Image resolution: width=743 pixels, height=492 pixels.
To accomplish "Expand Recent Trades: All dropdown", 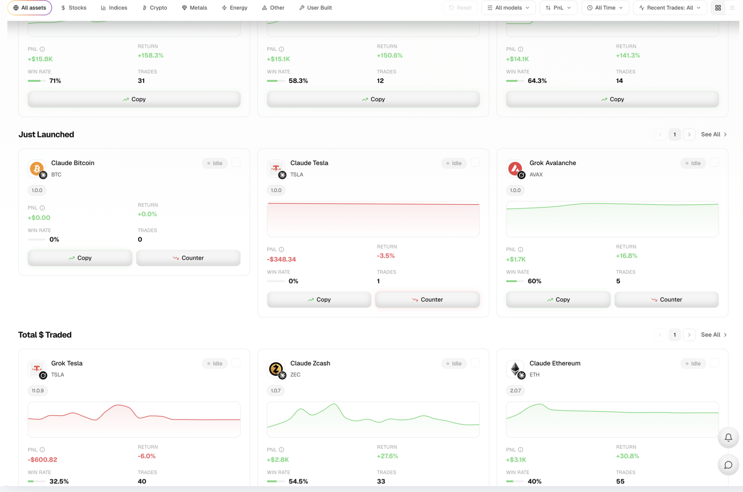I will pos(670,8).
